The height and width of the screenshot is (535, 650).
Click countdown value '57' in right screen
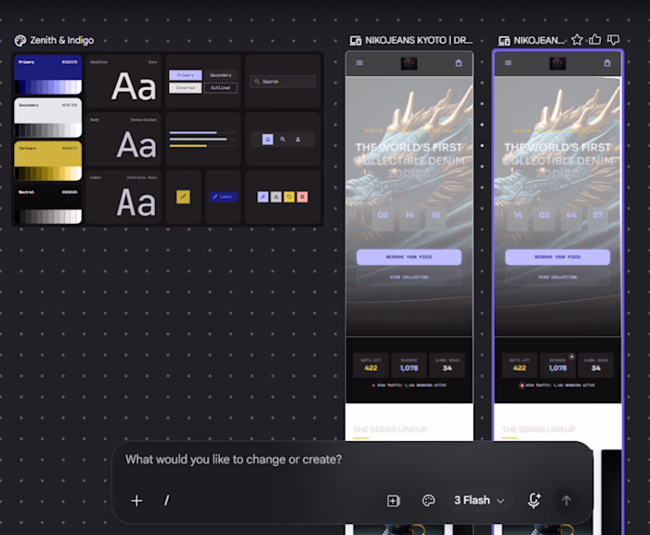pyautogui.click(x=598, y=215)
